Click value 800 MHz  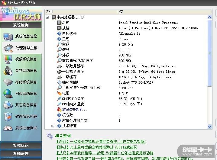click(x=125, y=61)
